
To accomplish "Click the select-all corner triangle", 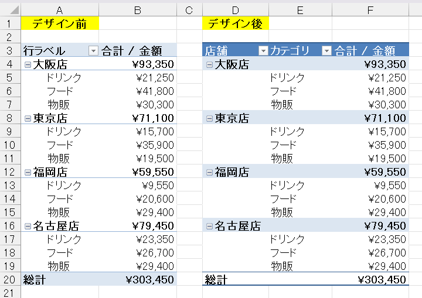I will point(14,10).
